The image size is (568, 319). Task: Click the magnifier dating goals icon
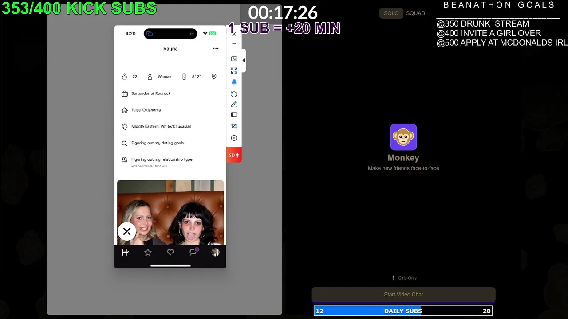125,143
